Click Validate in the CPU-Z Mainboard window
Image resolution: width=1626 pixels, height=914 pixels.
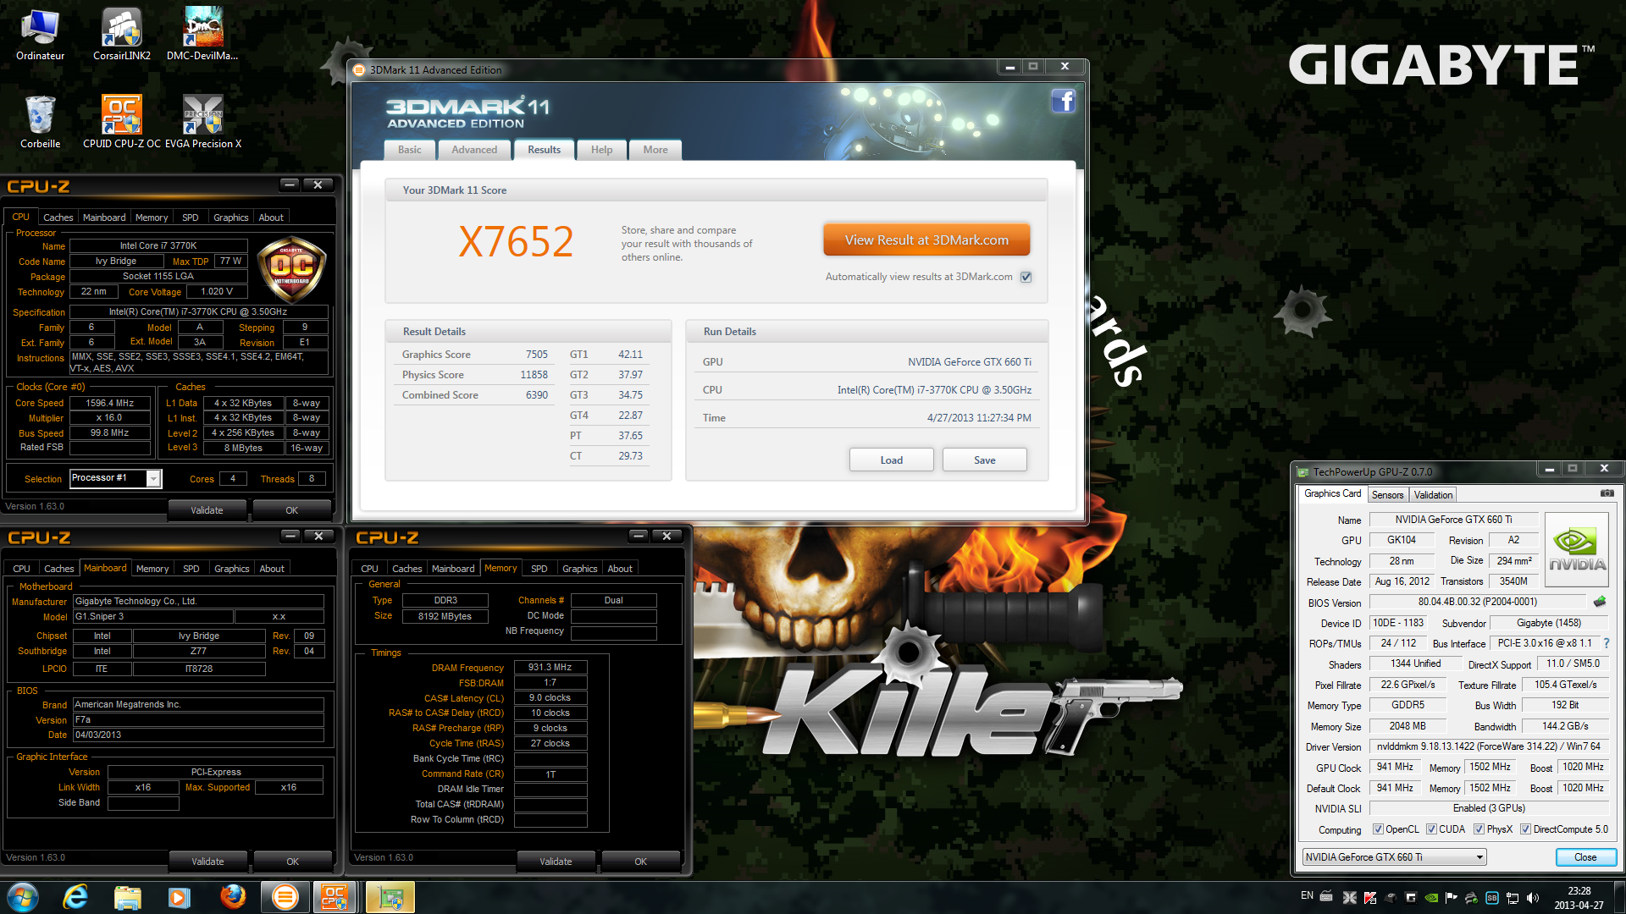207,862
